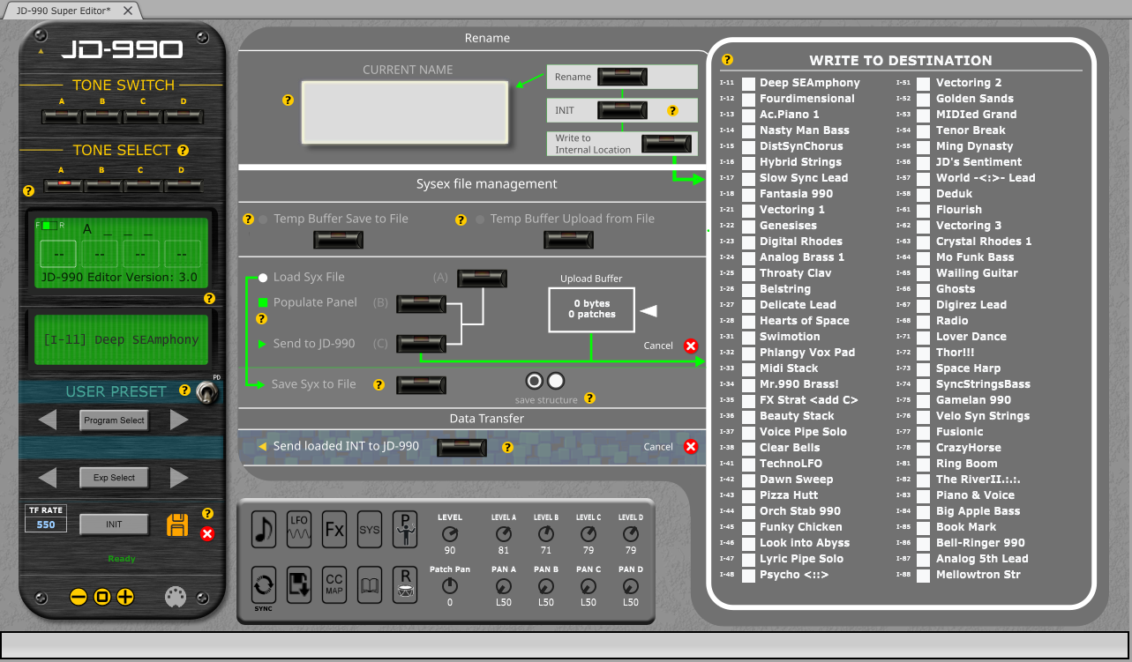Click the Program Select button
1132x662 pixels.
click(114, 420)
